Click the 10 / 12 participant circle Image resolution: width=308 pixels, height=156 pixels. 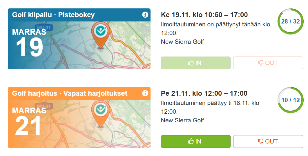(290, 100)
